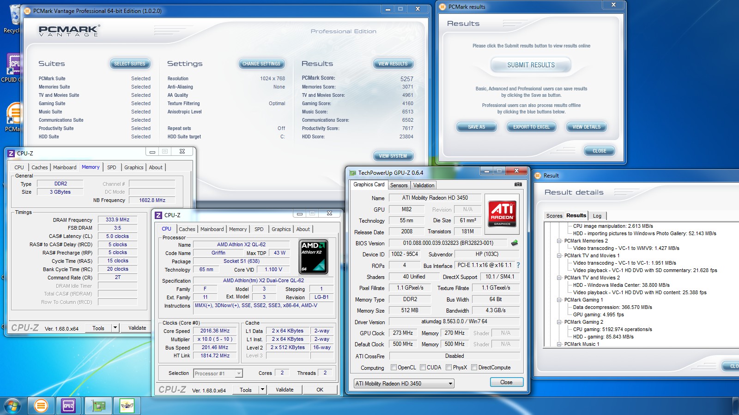Click the front CPU-Z window title icon

158,215
